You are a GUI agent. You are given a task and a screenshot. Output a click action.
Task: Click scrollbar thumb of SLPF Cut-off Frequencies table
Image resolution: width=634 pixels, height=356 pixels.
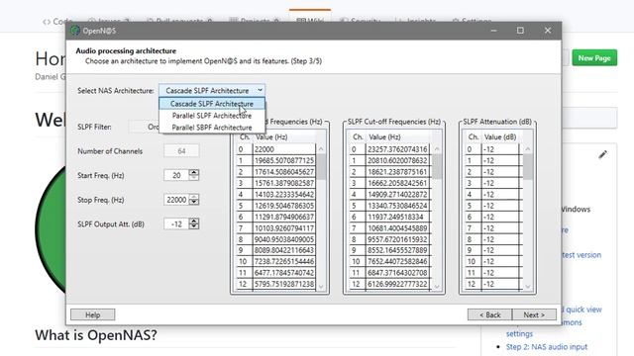437,167
